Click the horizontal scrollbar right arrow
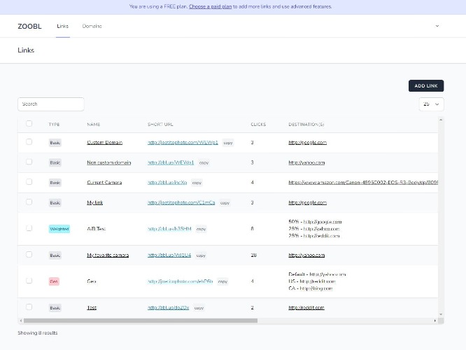 tap(435, 321)
